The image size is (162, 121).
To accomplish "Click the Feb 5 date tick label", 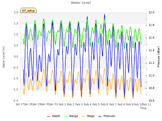I will click(x=96, y=104).
